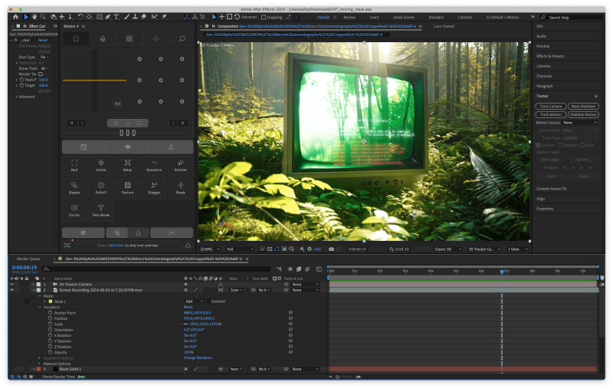
Task: Toggle the Position stopwatch
Action: 50,318
